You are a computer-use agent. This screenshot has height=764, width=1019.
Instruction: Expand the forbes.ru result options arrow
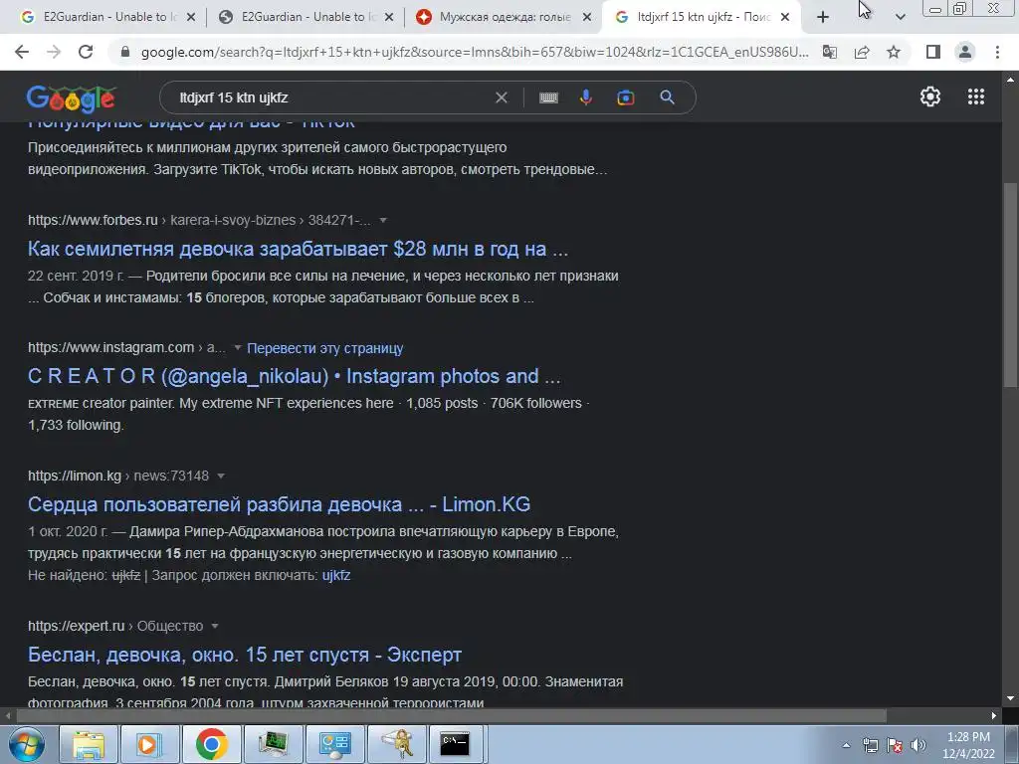[x=383, y=220]
